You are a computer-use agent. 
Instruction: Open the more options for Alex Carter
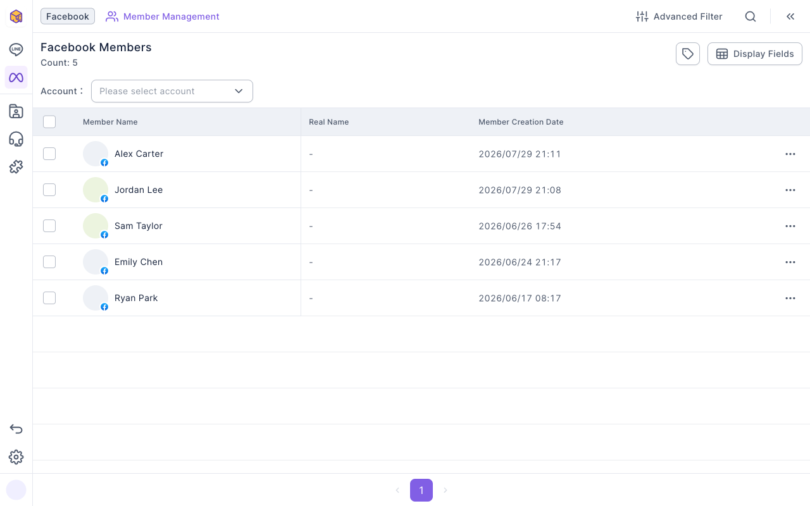pos(790,154)
